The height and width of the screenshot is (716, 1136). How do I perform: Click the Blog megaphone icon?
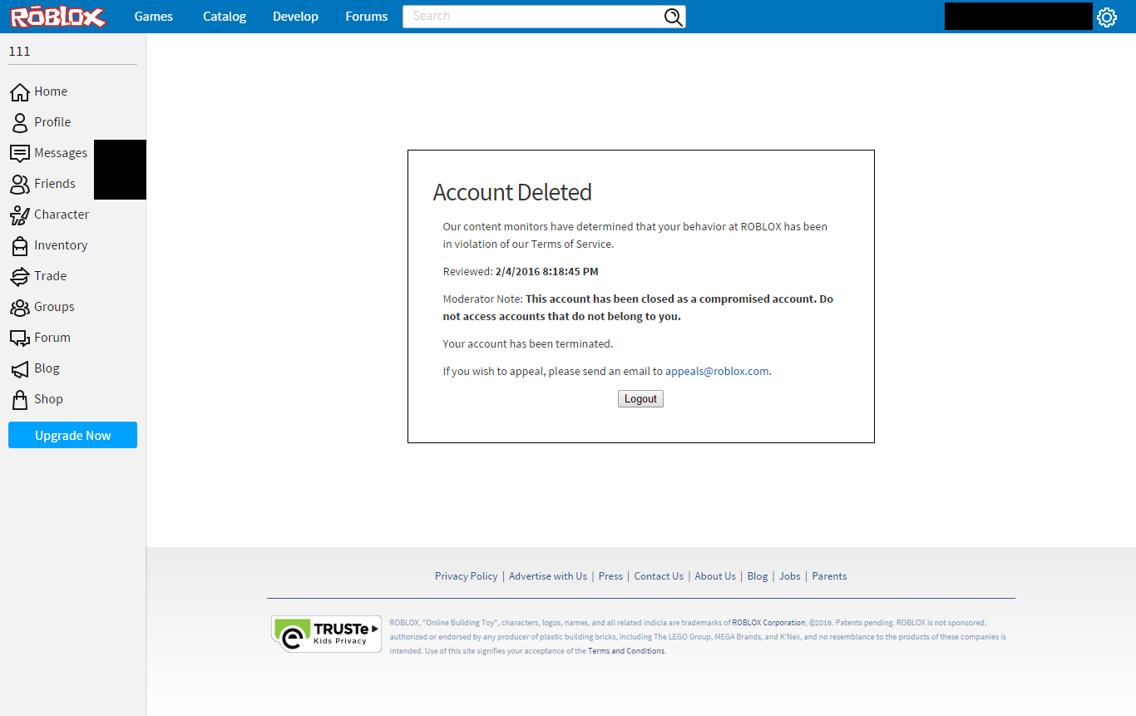(19, 368)
